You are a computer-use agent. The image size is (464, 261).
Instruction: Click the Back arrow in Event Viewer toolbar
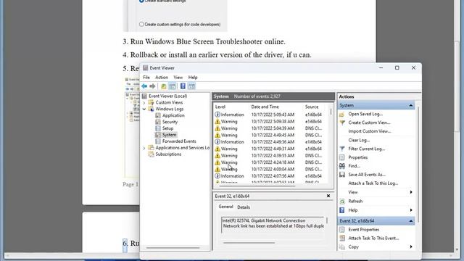[144, 86]
